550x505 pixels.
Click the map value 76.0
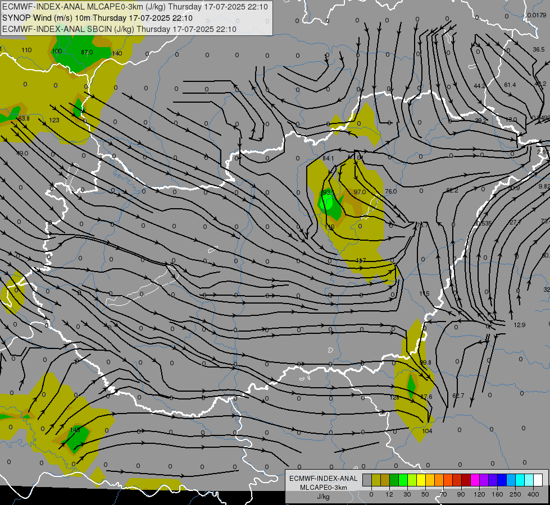[x=391, y=191]
